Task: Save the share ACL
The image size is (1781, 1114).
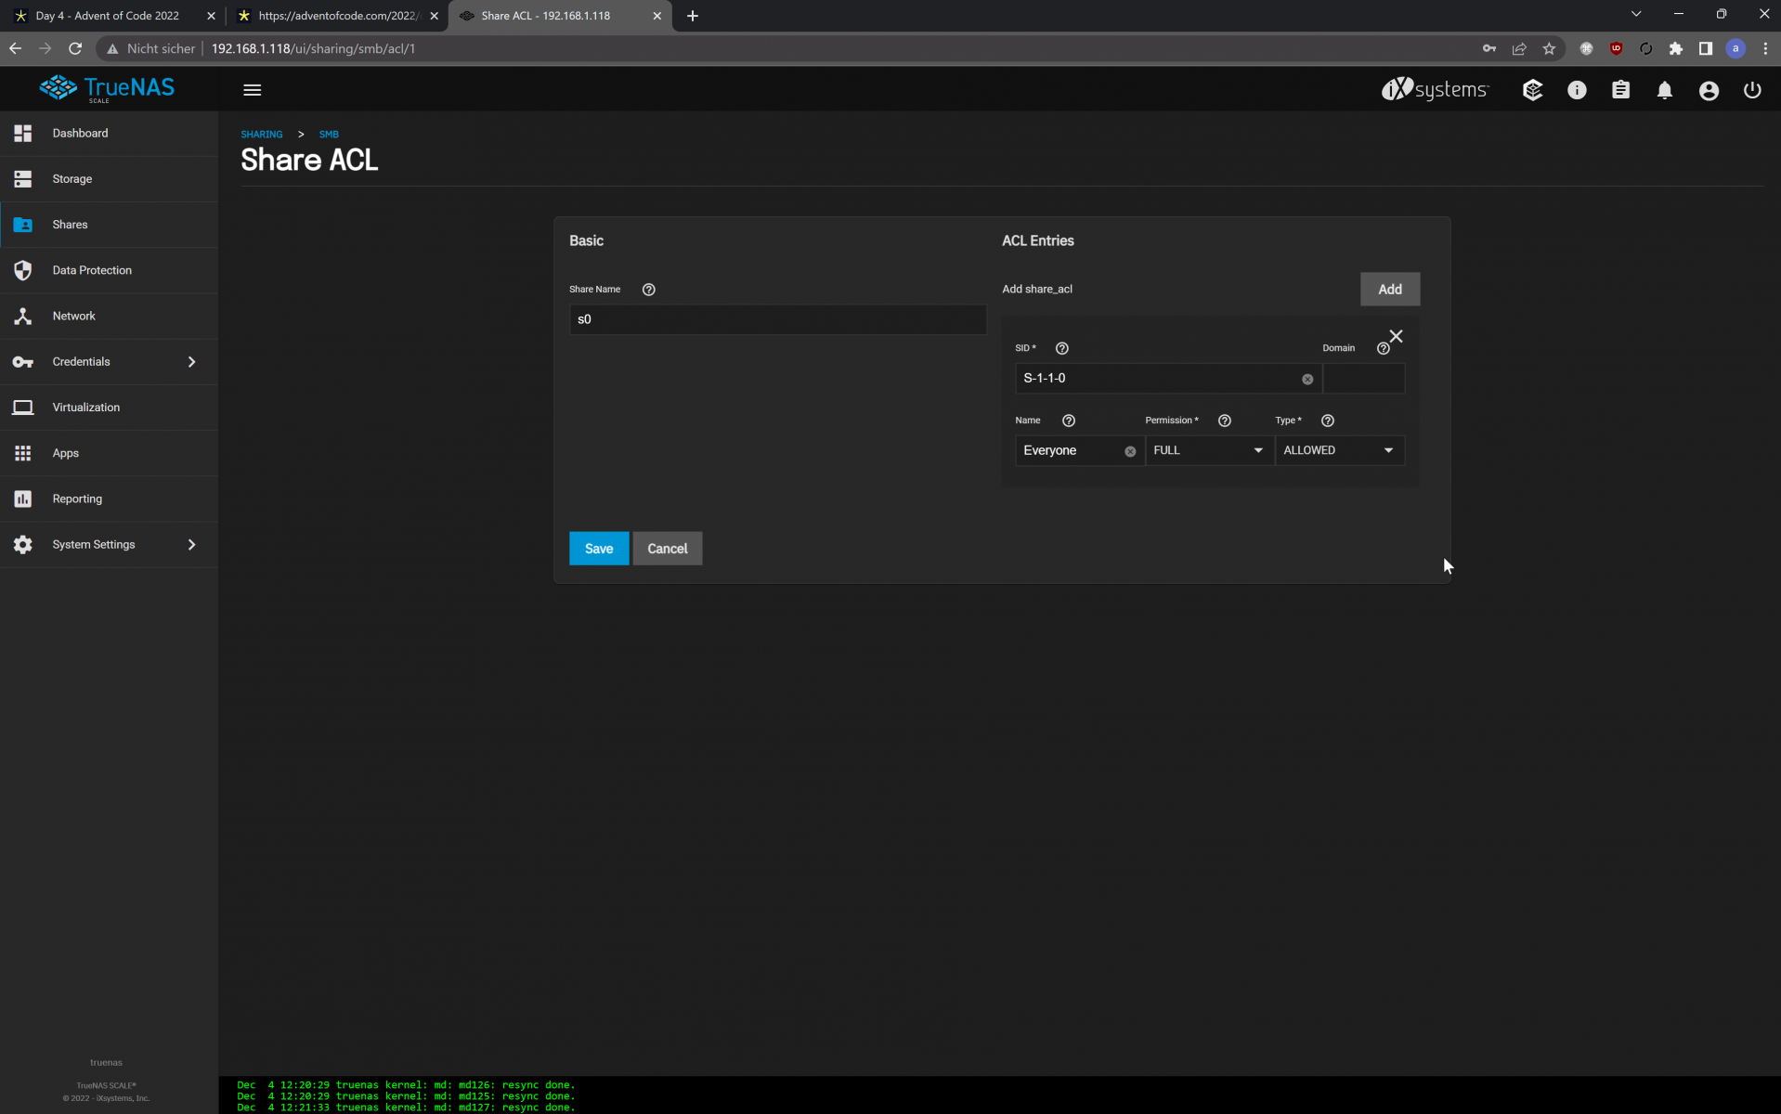Action: (598, 549)
